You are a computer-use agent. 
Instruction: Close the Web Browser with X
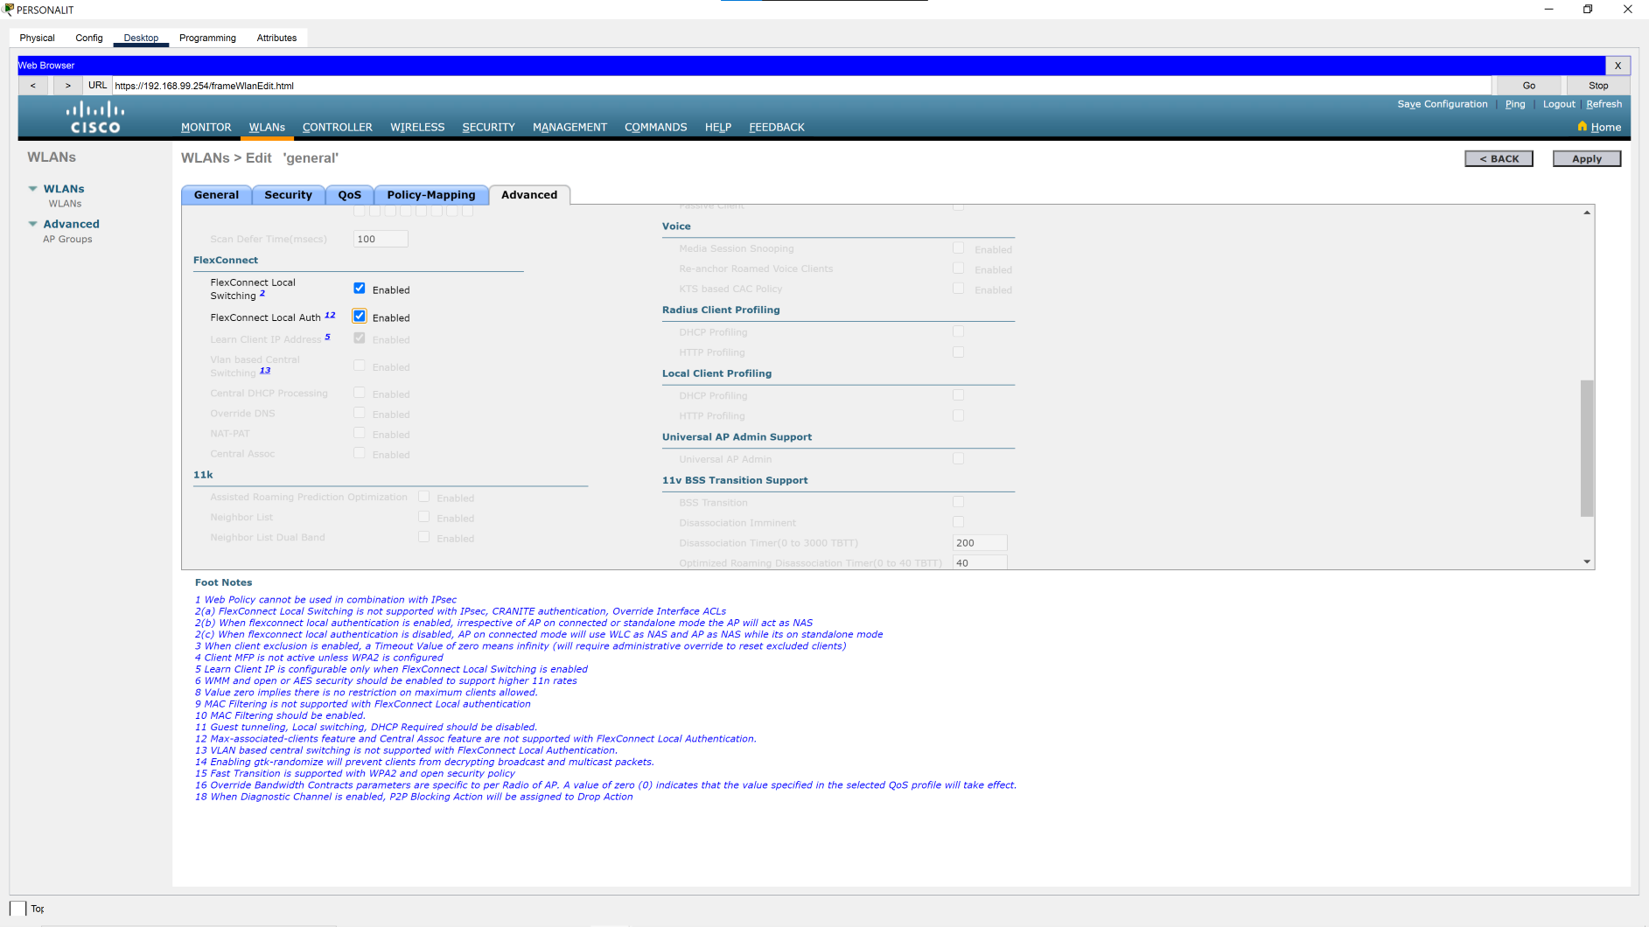click(x=1618, y=66)
